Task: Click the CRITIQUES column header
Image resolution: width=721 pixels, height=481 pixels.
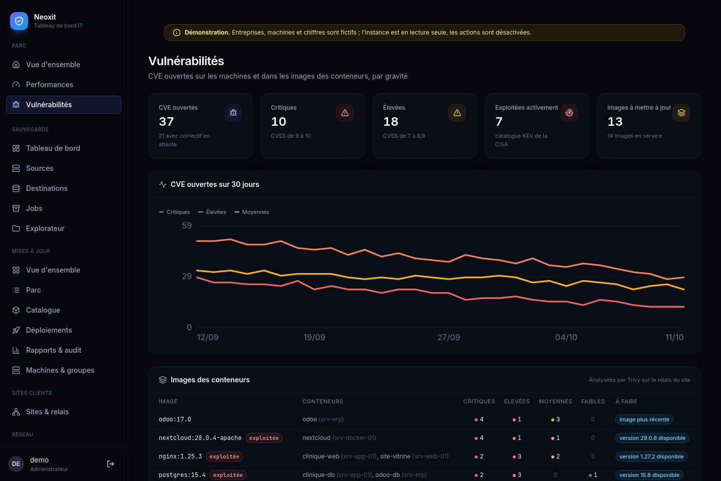Action: pyautogui.click(x=479, y=401)
